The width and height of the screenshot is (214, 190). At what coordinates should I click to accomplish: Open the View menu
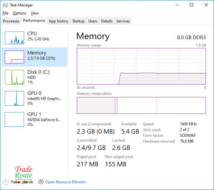pos(35,13)
